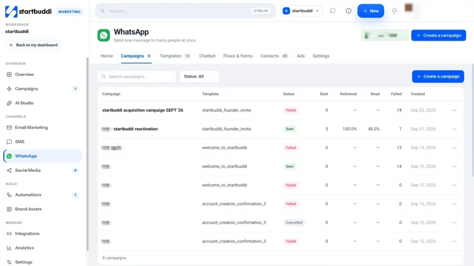Screen dimensions: 474x266
Task: Open the chat message icon in top bar
Action: 332,11
